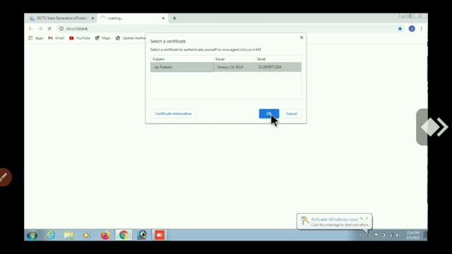Open the Gmail bookmark
Image resolution: width=452 pixels, height=254 pixels.
56,38
